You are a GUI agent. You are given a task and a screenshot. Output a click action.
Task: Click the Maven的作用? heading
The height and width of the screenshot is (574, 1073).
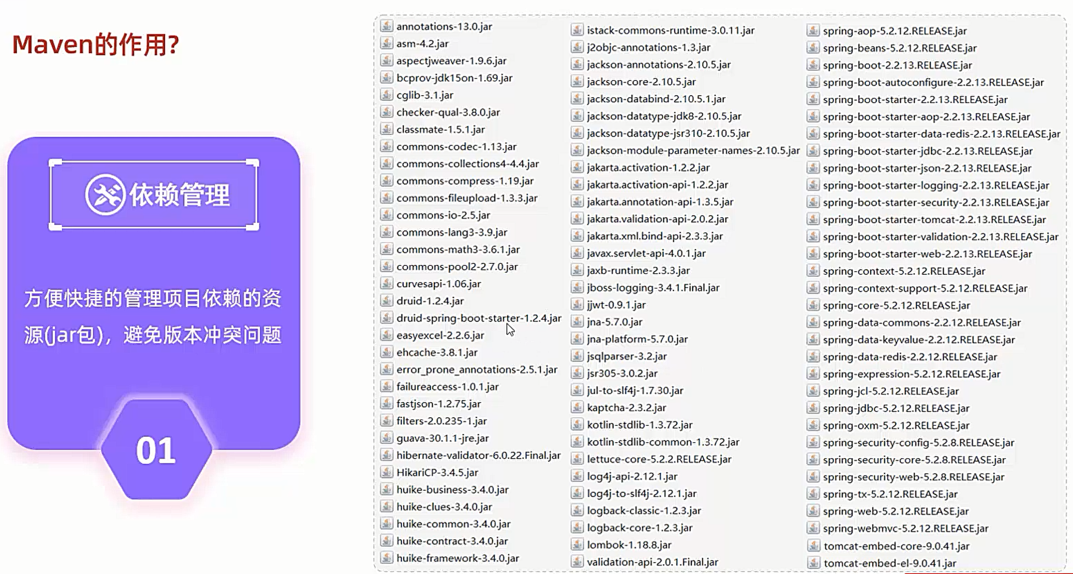[x=96, y=44]
